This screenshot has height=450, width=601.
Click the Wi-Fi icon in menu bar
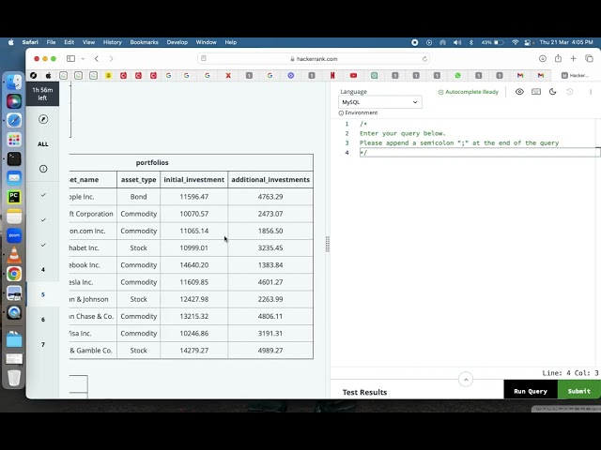516,42
